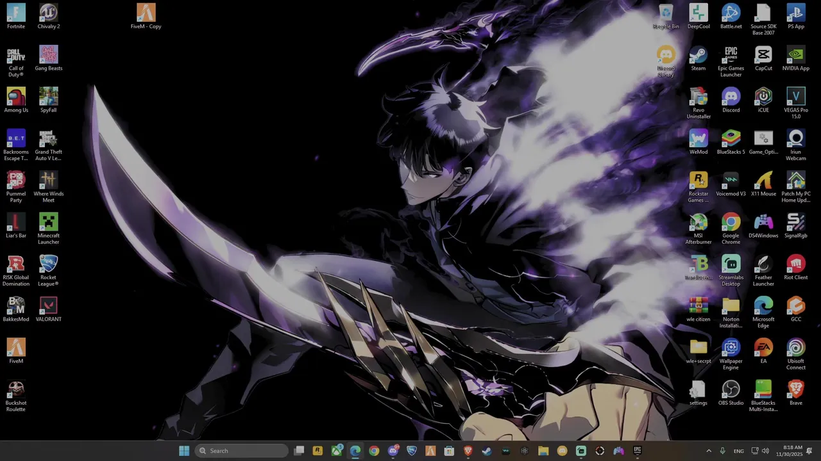Select the Google Chrome desktop shortcut
The image size is (821, 461).
(731, 229)
